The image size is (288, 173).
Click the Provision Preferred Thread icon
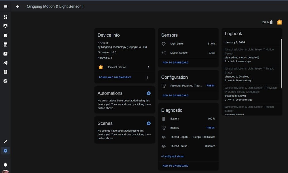pyautogui.click(x=164, y=86)
